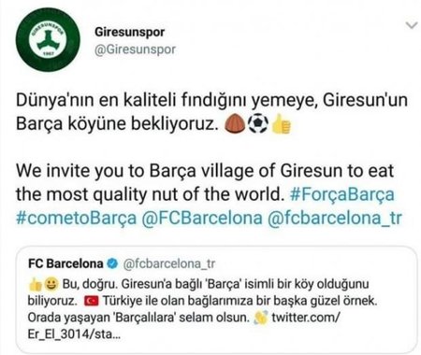Visit the @fcbarcelona_tr mention in tweet text

coord(335,218)
